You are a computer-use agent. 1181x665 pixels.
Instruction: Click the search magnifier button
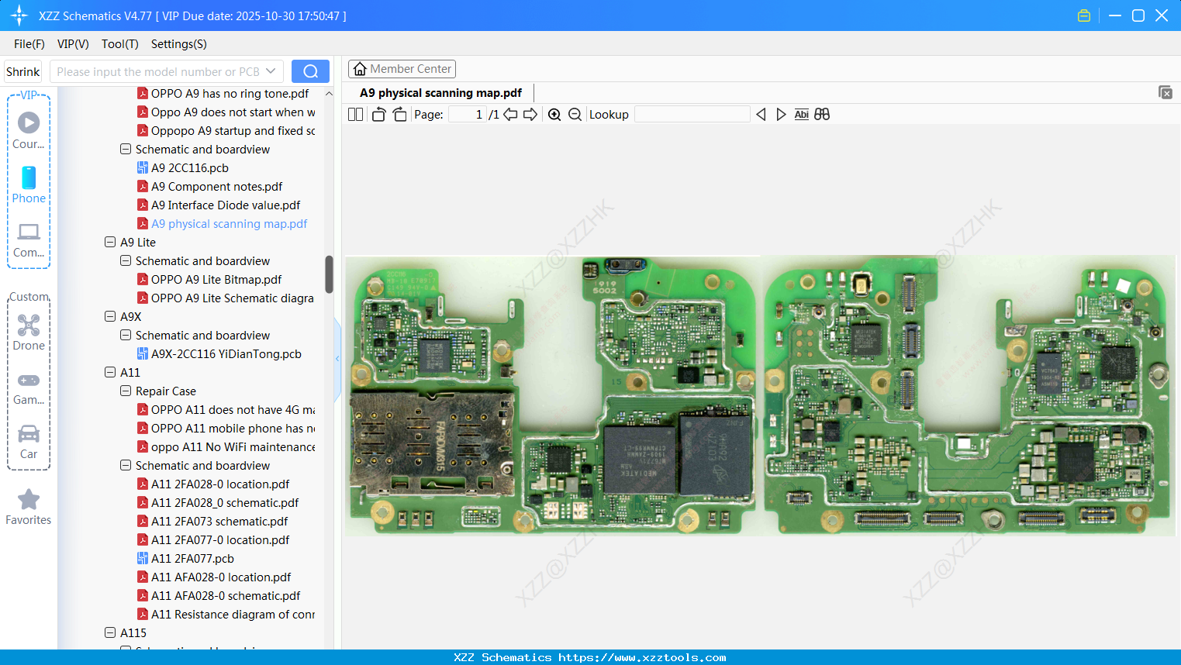tap(310, 71)
